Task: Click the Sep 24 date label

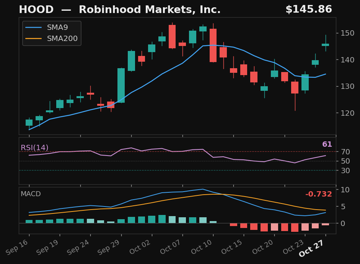Action: [x=78, y=247]
